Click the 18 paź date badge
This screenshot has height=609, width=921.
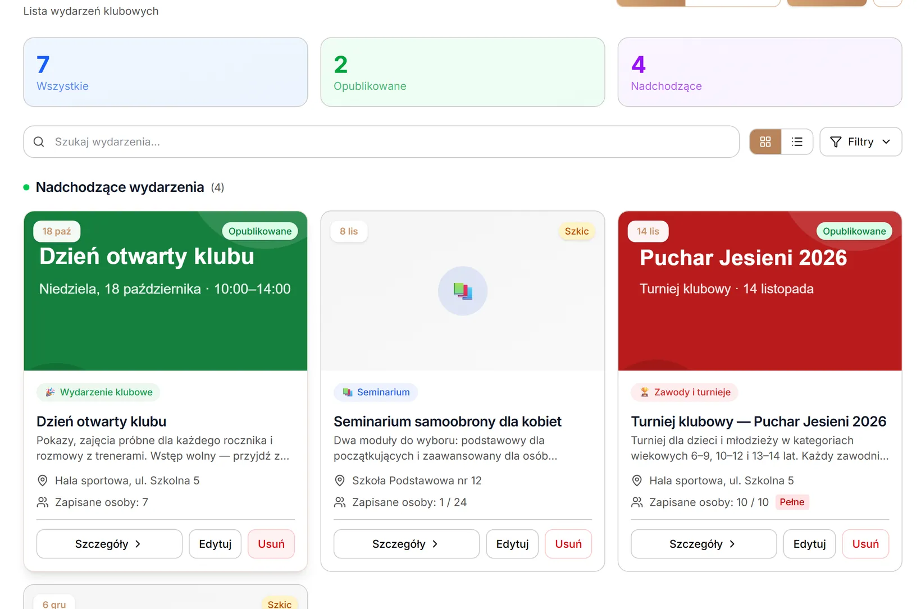57,231
